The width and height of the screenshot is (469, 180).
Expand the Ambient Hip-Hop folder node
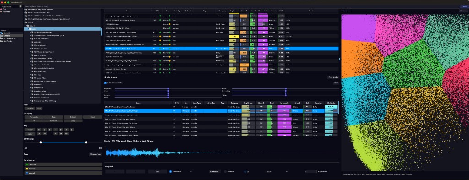[x=30, y=49]
